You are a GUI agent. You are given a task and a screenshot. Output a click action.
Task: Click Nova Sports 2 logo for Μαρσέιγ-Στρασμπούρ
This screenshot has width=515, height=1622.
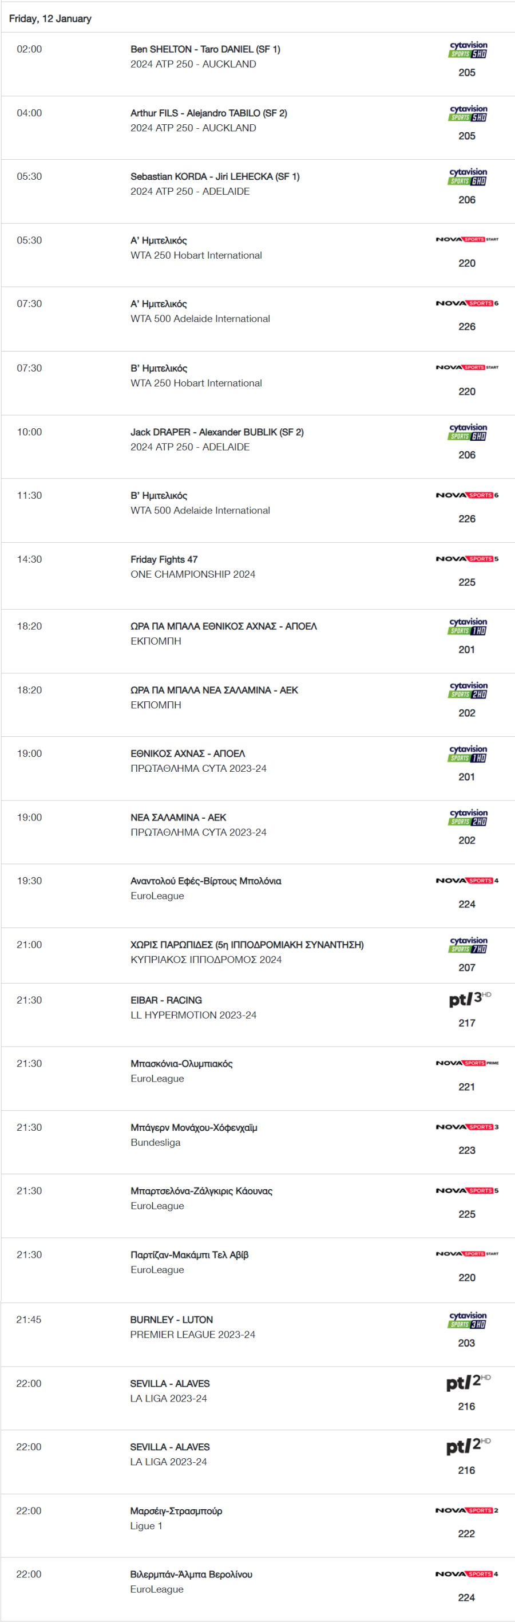click(467, 1510)
